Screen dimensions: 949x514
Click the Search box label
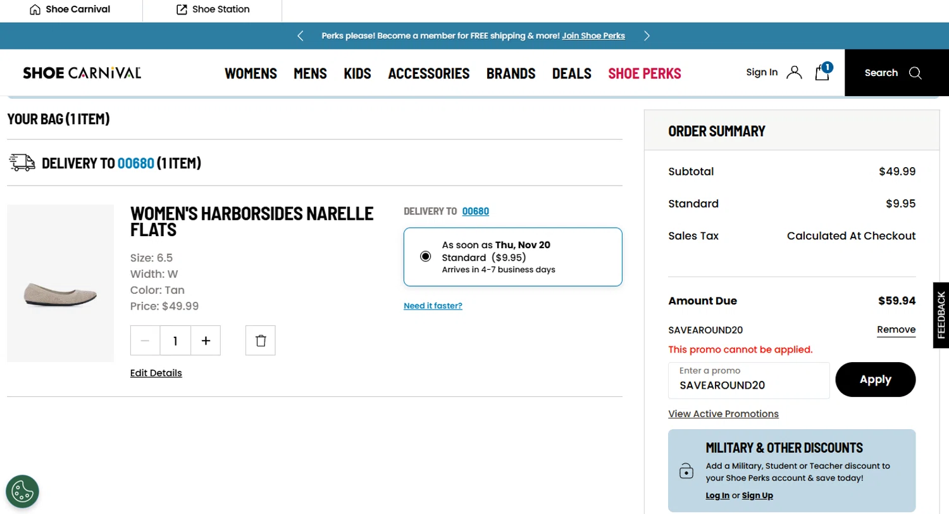coord(881,73)
